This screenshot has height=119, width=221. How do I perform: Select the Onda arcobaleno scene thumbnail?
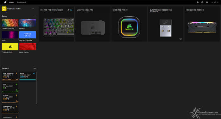click(x=10, y=23)
